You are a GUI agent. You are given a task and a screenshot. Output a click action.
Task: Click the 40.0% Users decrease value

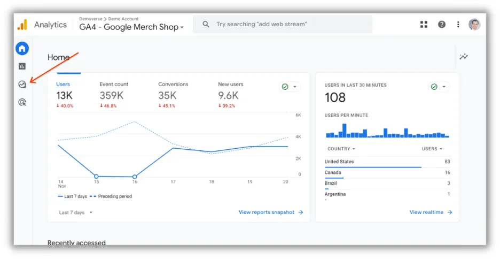65,106
